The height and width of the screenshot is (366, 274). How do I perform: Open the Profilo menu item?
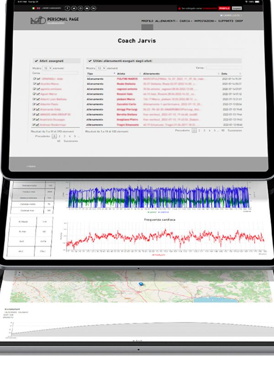pyautogui.click(x=147, y=21)
